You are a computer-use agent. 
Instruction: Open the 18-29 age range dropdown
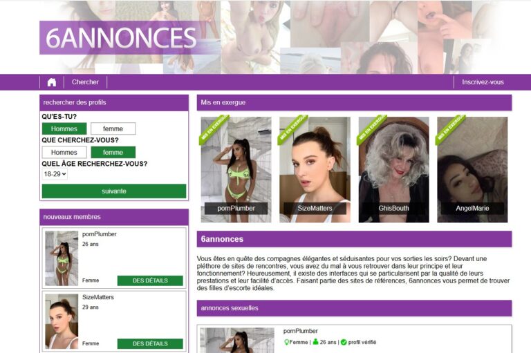[55, 174]
